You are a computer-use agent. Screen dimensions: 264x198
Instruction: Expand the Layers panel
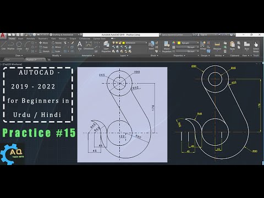(x=124, y=56)
